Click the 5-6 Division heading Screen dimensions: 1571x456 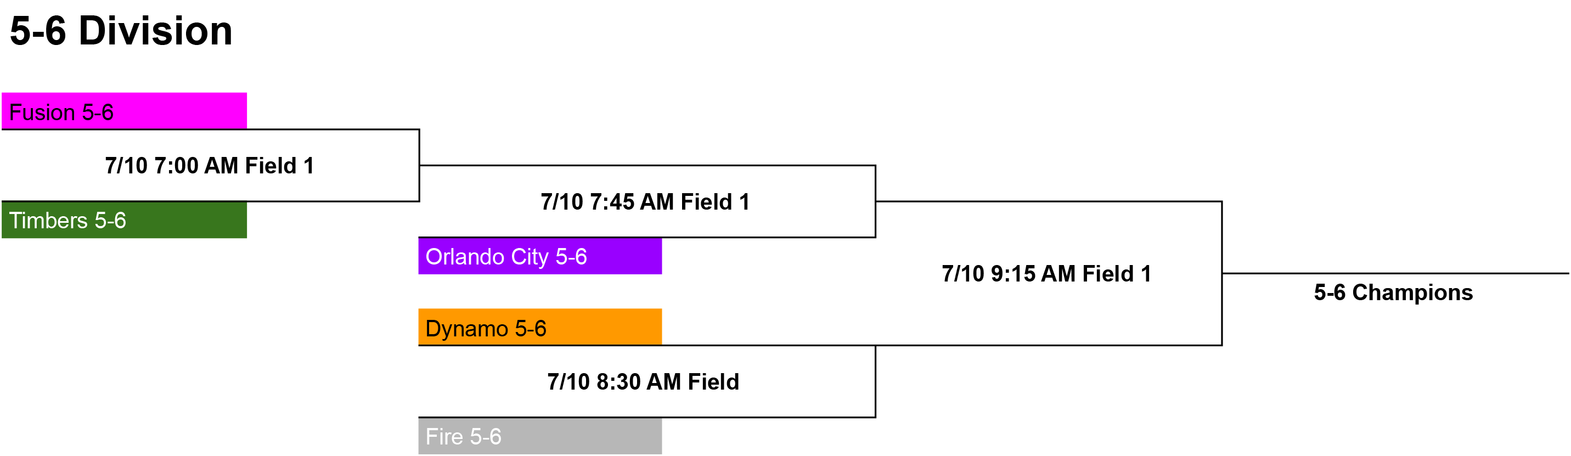tap(121, 31)
